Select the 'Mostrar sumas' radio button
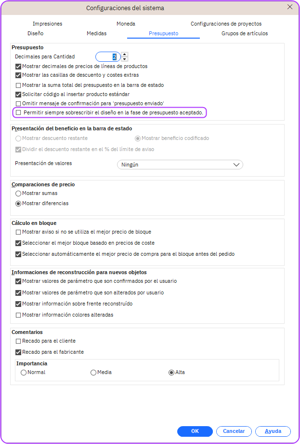The width and height of the screenshot is (300, 444). click(19, 194)
